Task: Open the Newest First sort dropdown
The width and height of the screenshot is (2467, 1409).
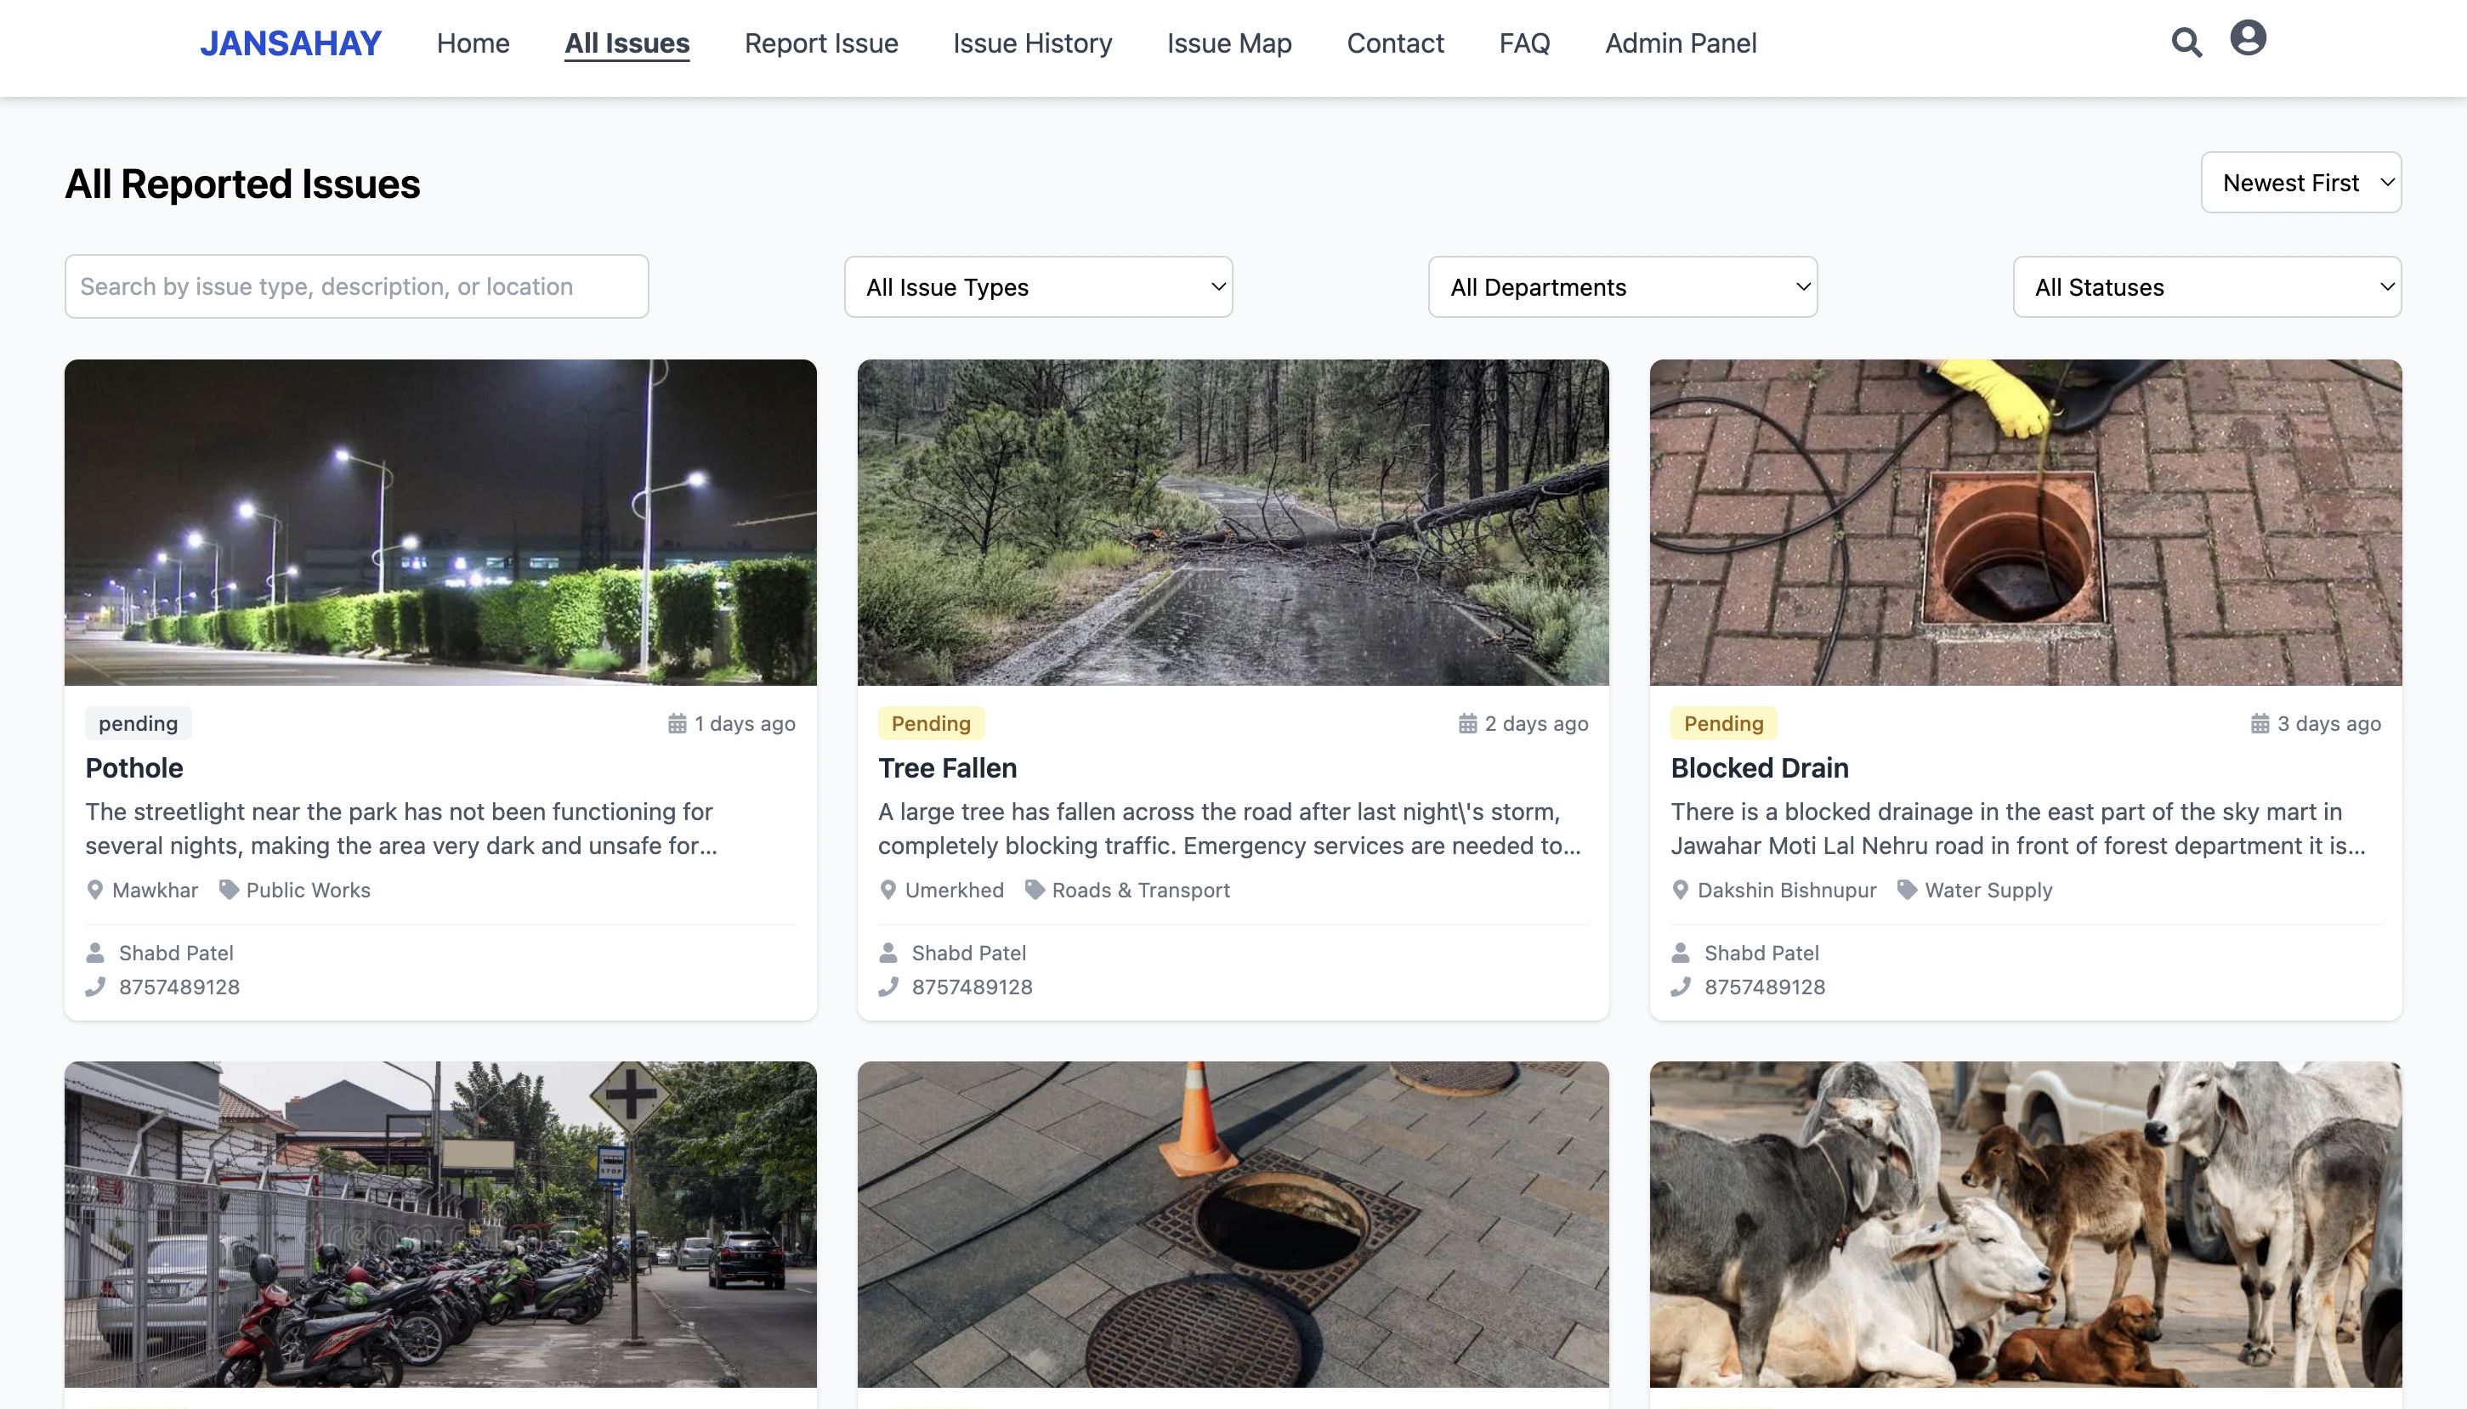Action: click(2300, 183)
